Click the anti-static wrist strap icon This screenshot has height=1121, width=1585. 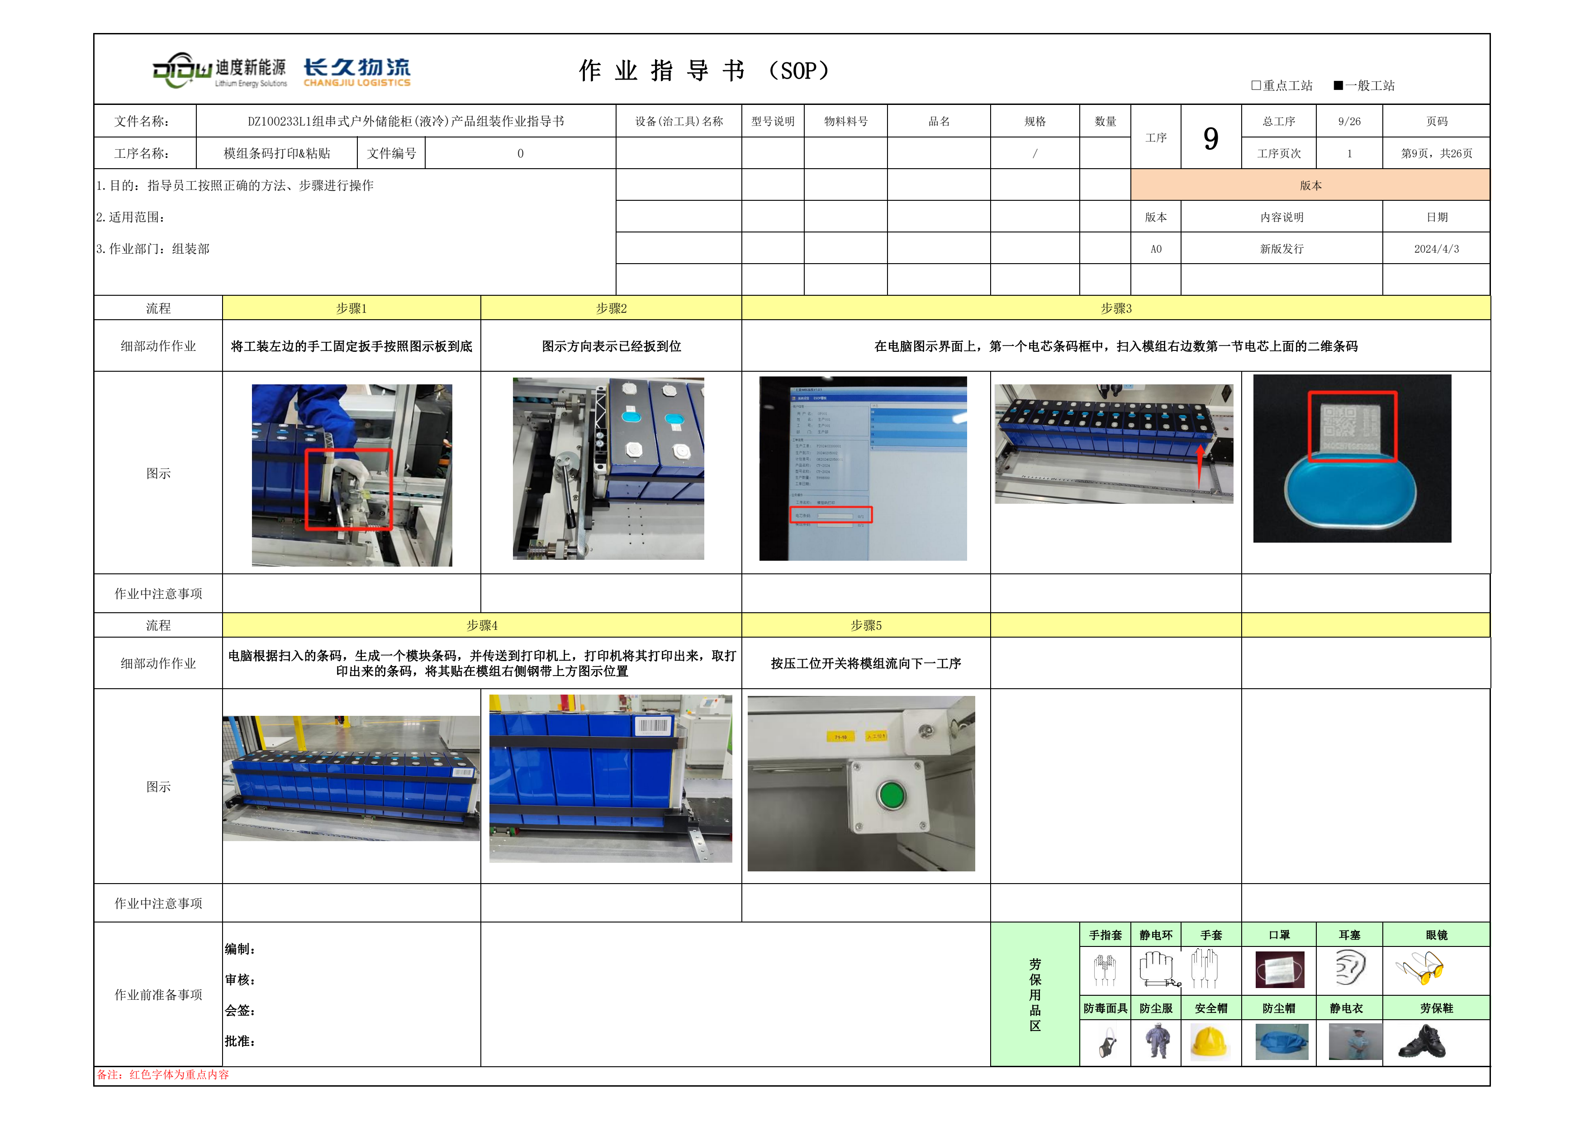click(x=1158, y=969)
